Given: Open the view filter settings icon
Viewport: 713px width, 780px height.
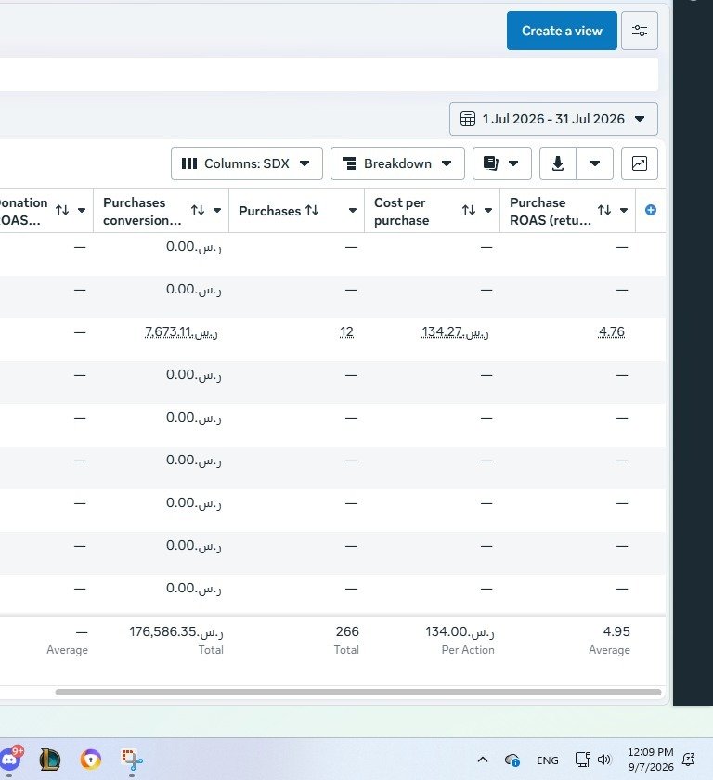Looking at the screenshot, I should [640, 31].
